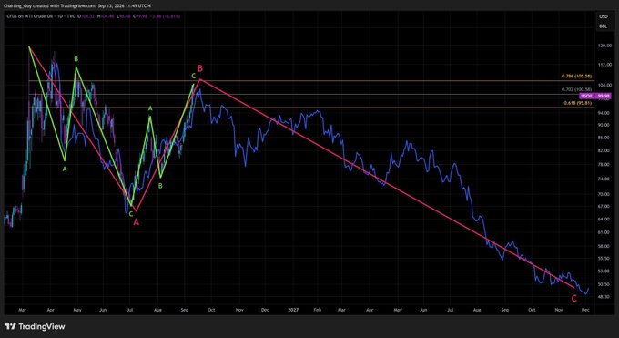This screenshot has width=619, height=338.
Task: Click the 70.00 price axis value
Action: point(604,194)
